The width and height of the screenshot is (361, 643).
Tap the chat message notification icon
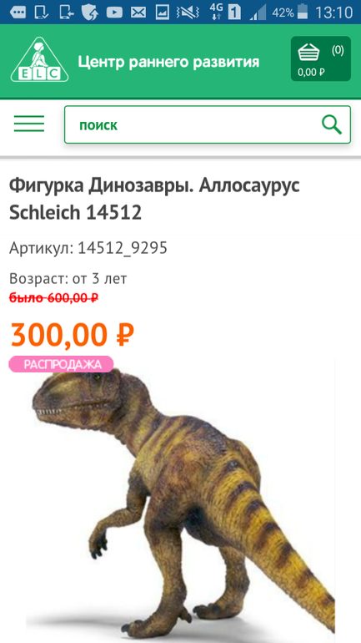point(18,13)
